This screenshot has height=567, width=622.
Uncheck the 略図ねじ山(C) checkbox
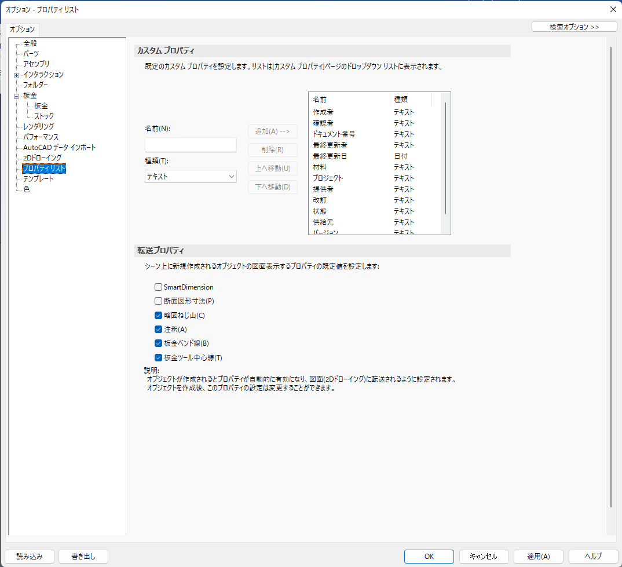click(x=158, y=316)
